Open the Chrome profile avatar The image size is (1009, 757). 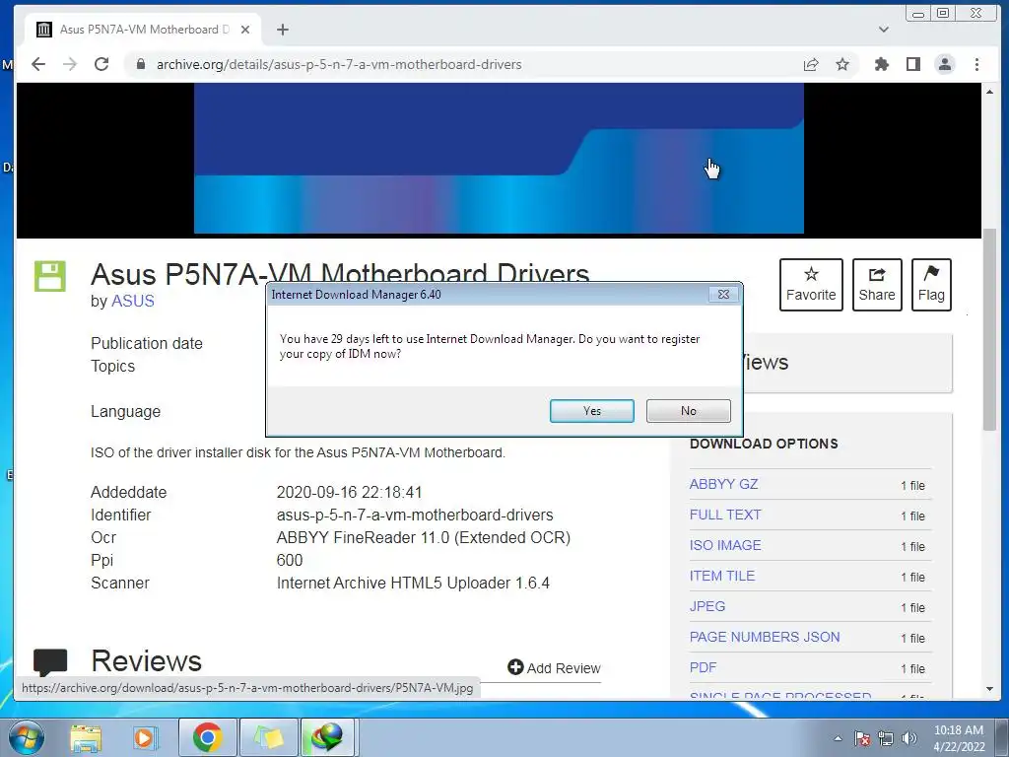[x=945, y=64]
